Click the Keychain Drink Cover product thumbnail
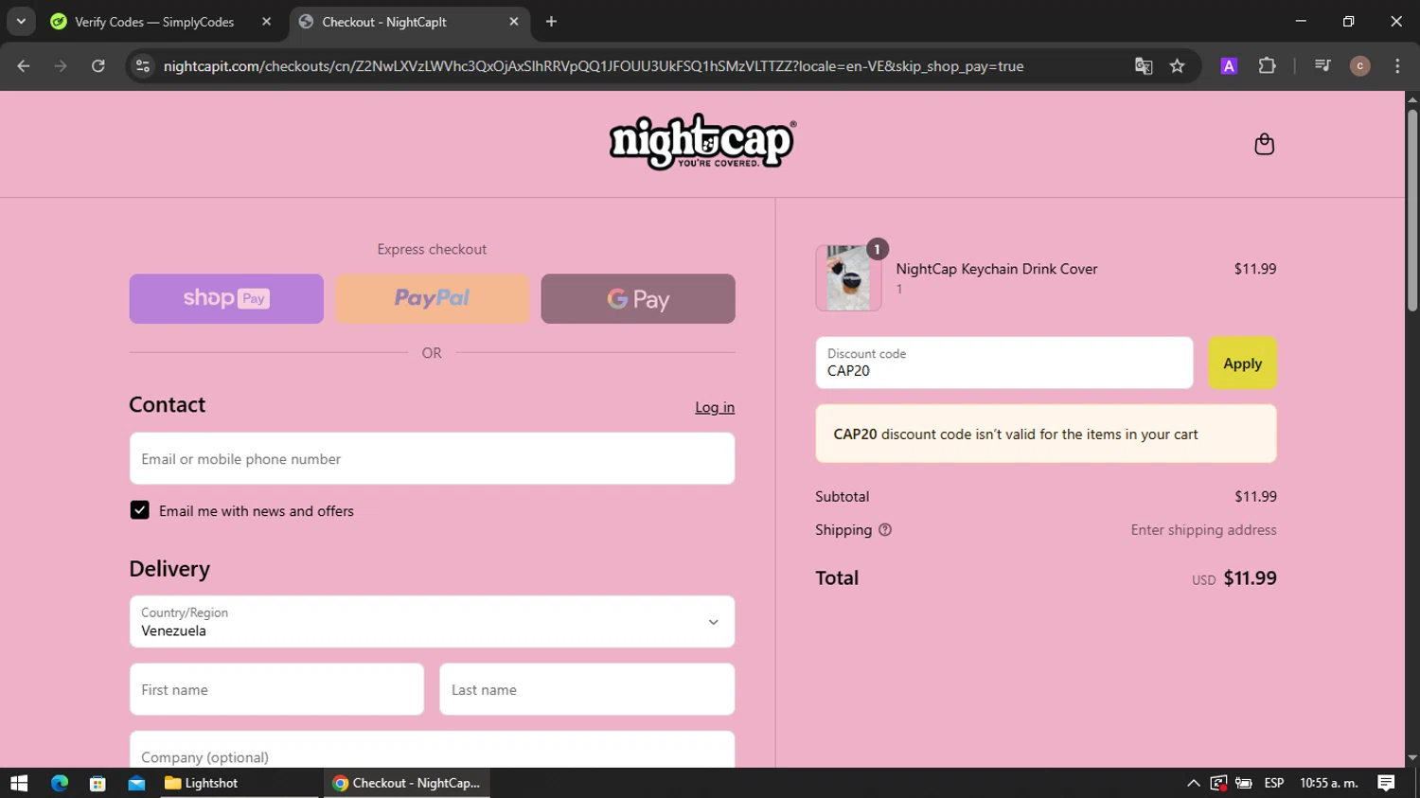The width and height of the screenshot is (1420, 798). coord(848,278)
